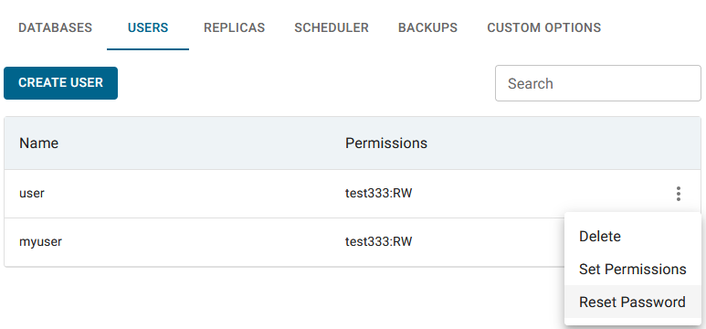
Task: Select Set Permissions in the menu
Action: click(633, 269)
